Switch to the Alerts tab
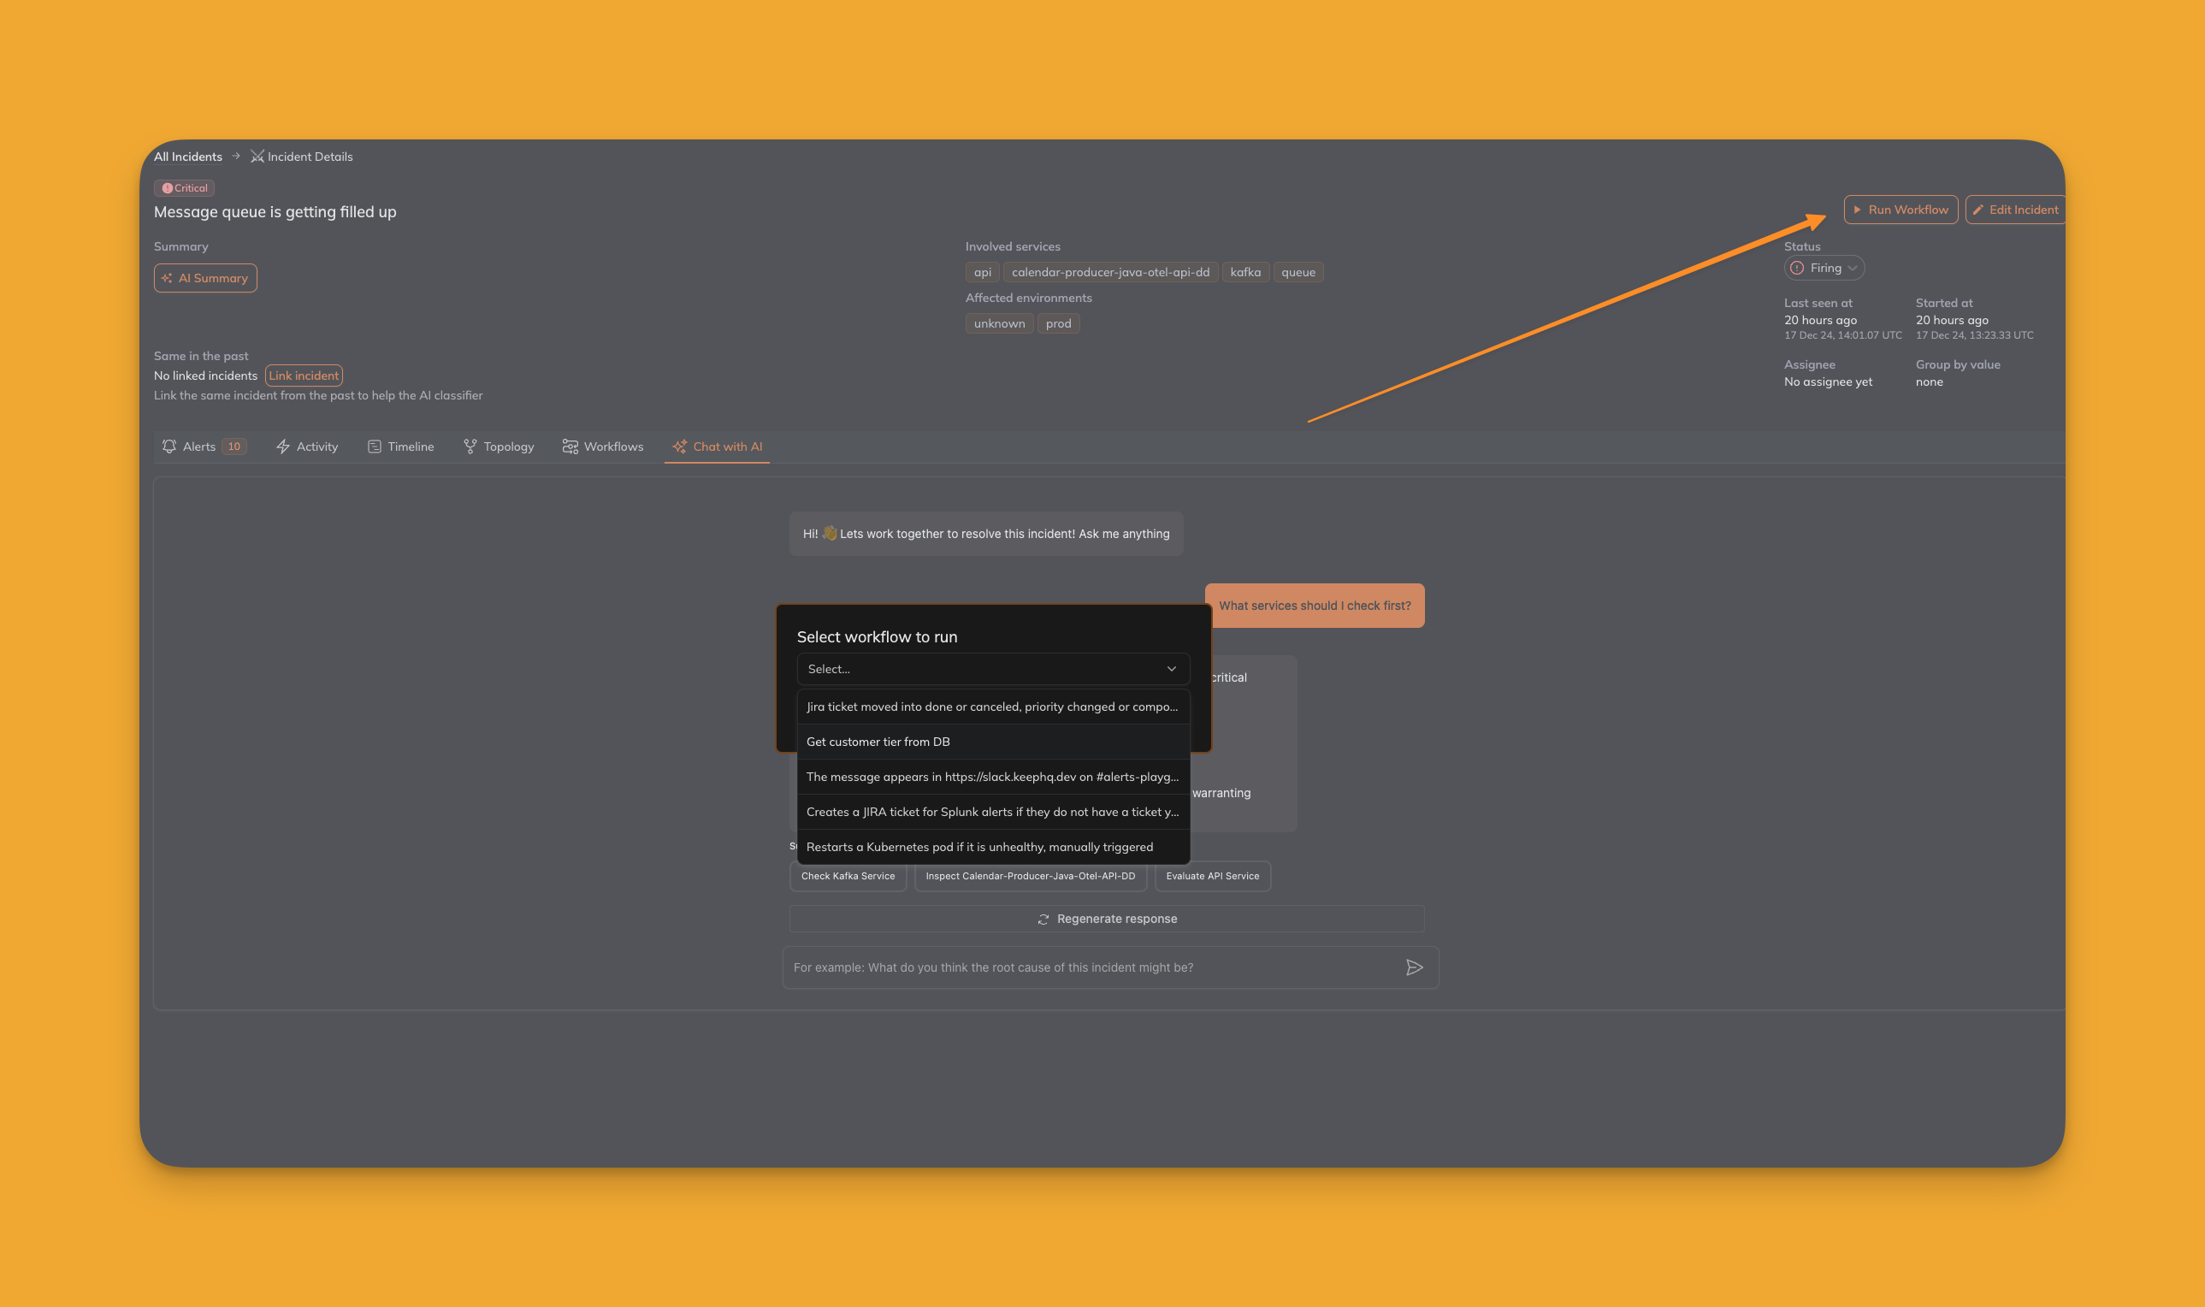 coord(204,447)
